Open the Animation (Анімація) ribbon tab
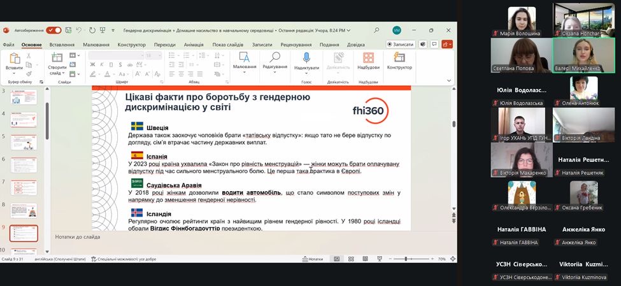 (x=194, y=45)
